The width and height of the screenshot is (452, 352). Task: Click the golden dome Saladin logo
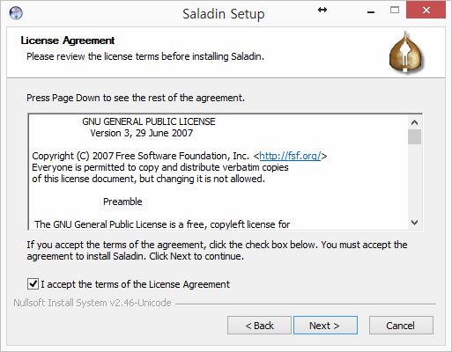406,52
